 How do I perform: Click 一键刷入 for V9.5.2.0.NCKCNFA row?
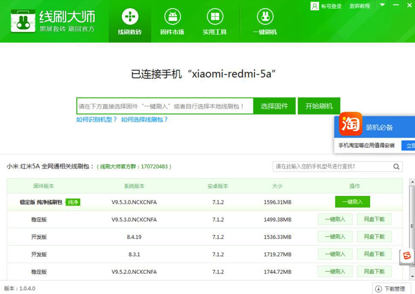pyautogui.click(x=335, y=271)
